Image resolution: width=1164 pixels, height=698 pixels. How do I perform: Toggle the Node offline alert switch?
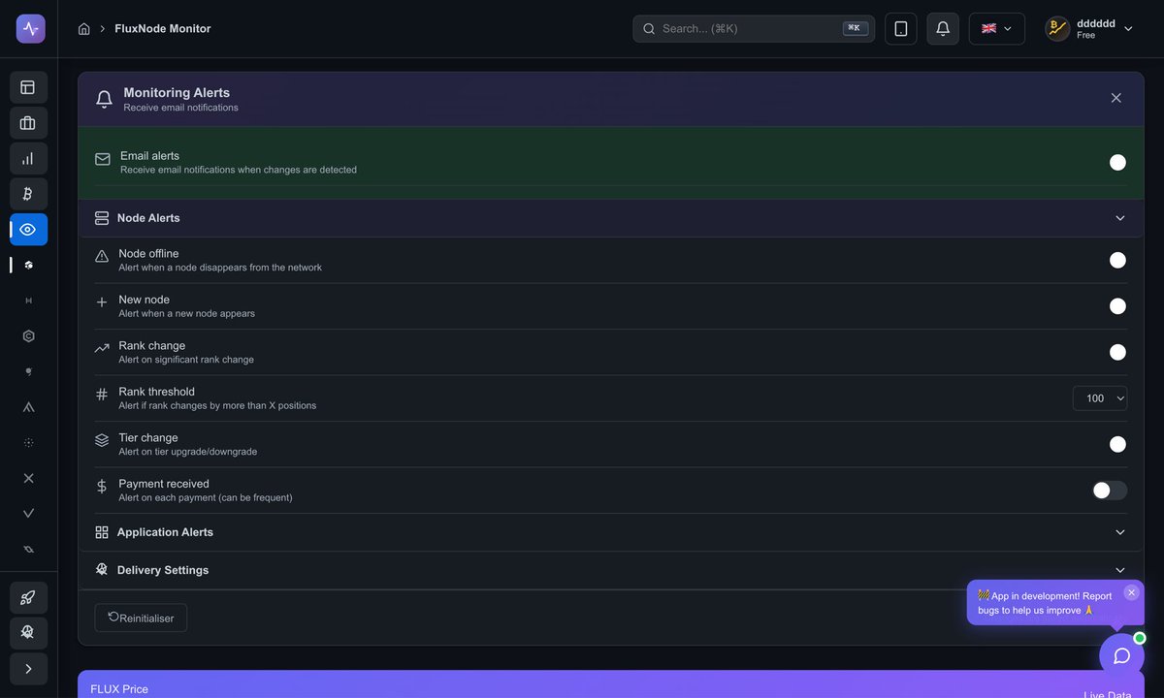pyautogui.click(x=1110, y=260)
